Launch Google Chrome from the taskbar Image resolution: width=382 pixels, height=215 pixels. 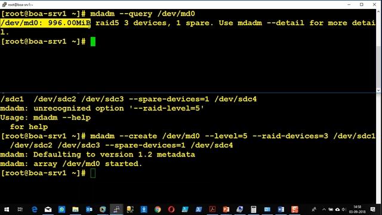coord(158,210)
